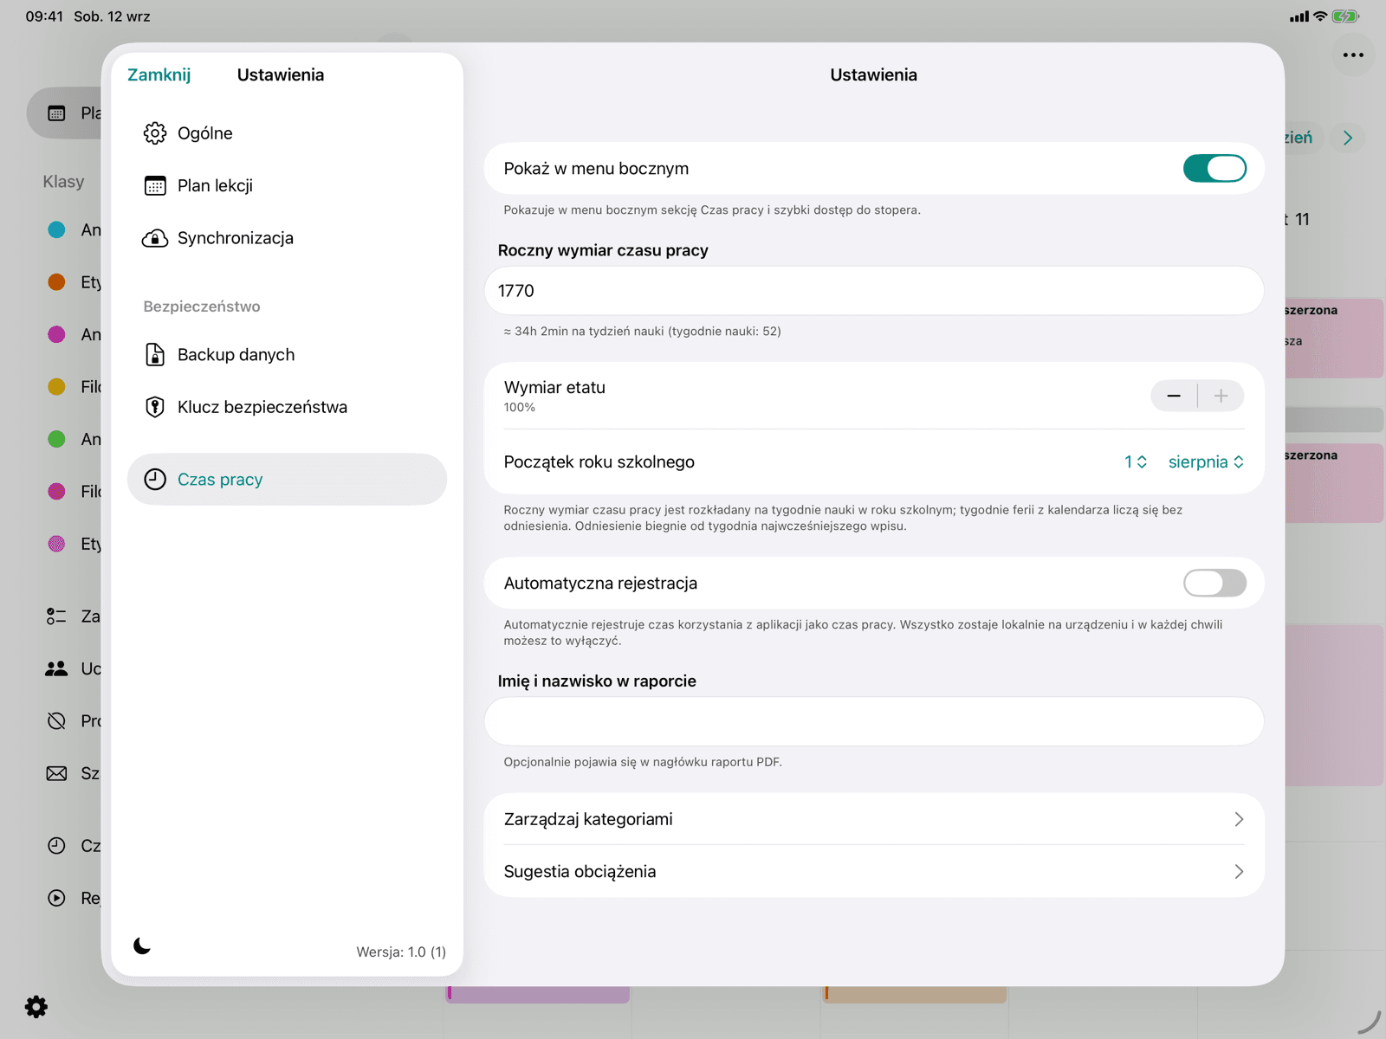Close settings with the Zamknij button
This screenshot has height=1039, width=1386.
click(159, 75)
